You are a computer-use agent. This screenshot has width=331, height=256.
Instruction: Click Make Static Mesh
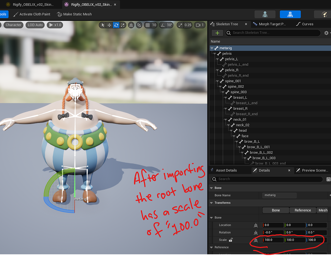(74, 14)
